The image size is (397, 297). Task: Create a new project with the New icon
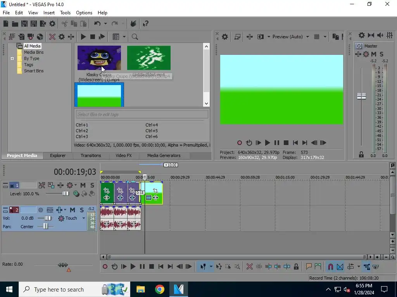6,24
